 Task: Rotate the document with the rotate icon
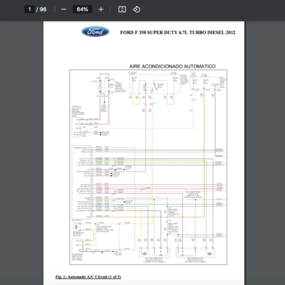coord(136,9)
